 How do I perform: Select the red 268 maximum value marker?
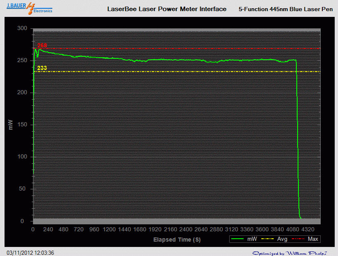pyautogui.click(x=41, y=46)
